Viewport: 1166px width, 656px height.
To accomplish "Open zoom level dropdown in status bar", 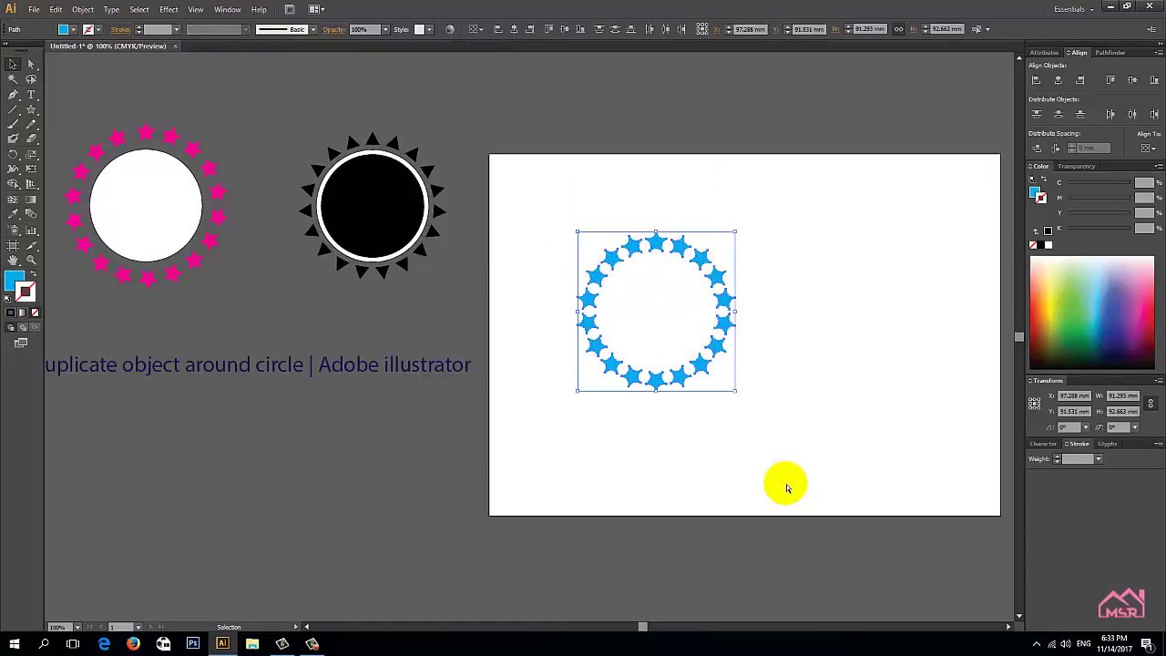I will tap(77, 627).
